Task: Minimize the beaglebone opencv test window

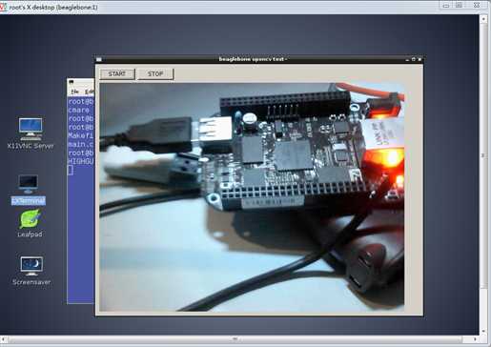Action: 407,59
